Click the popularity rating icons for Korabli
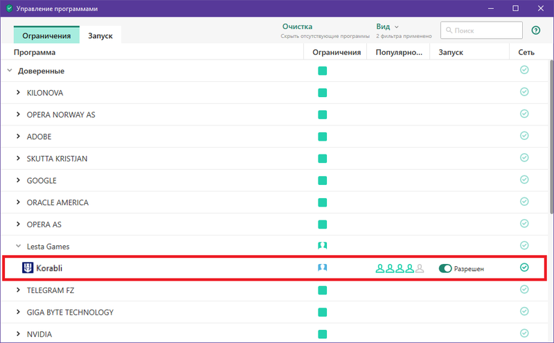This screenshot has width=554, height=343. pos(400,268)
